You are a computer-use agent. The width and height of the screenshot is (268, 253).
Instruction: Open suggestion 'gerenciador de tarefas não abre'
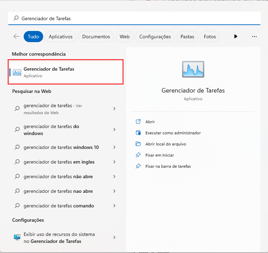[66, 176]
